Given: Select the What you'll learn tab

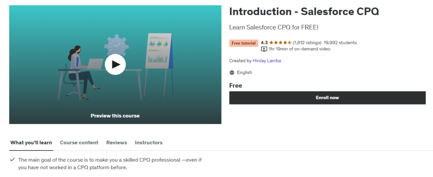Looking at the screenshot, I should pyautogui.click(x=31, y=142).
